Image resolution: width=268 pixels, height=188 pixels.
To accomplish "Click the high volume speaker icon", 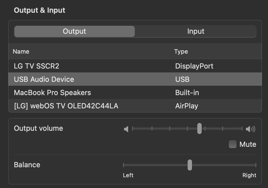I will point(250,129).
